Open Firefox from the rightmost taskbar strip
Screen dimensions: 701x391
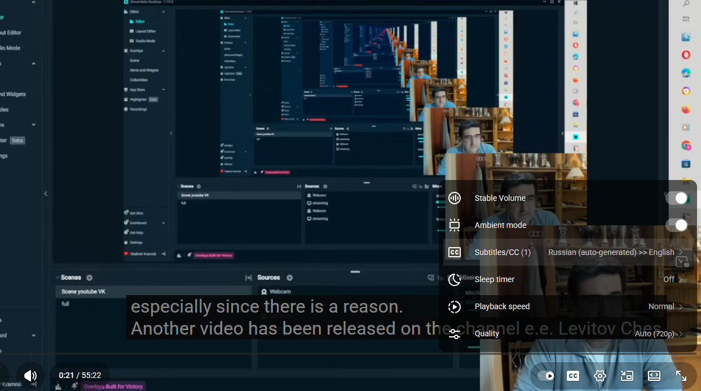(x=686, y=109)
